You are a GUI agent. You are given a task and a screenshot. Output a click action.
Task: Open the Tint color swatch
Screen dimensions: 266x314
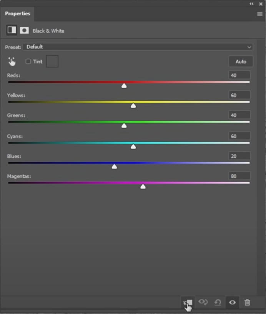pyautogui.click(x=52, y=61)
